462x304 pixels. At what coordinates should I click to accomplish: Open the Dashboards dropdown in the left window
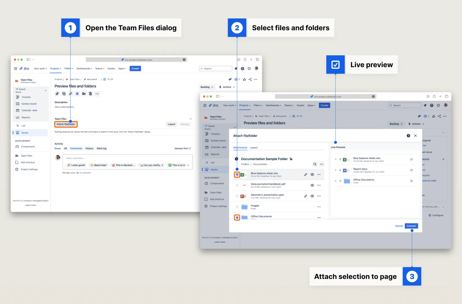tap(84, 69)
